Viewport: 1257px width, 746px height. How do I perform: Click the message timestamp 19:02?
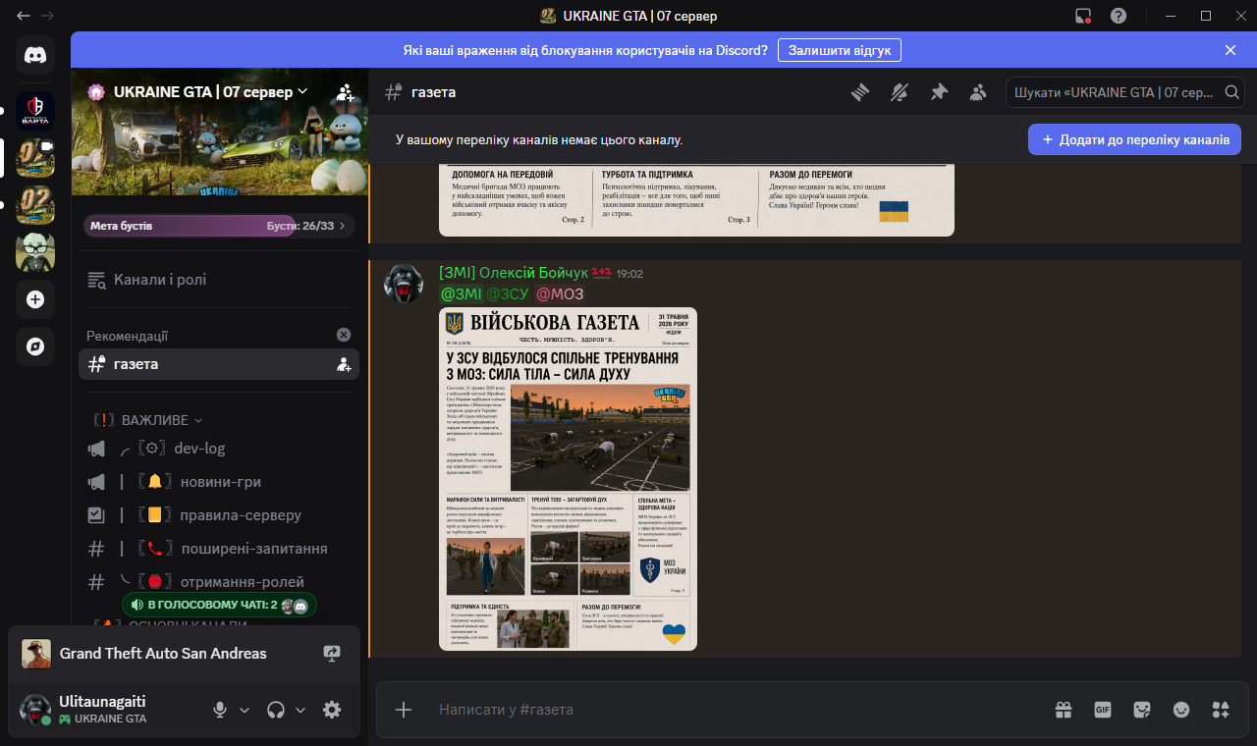click(629, 274)
